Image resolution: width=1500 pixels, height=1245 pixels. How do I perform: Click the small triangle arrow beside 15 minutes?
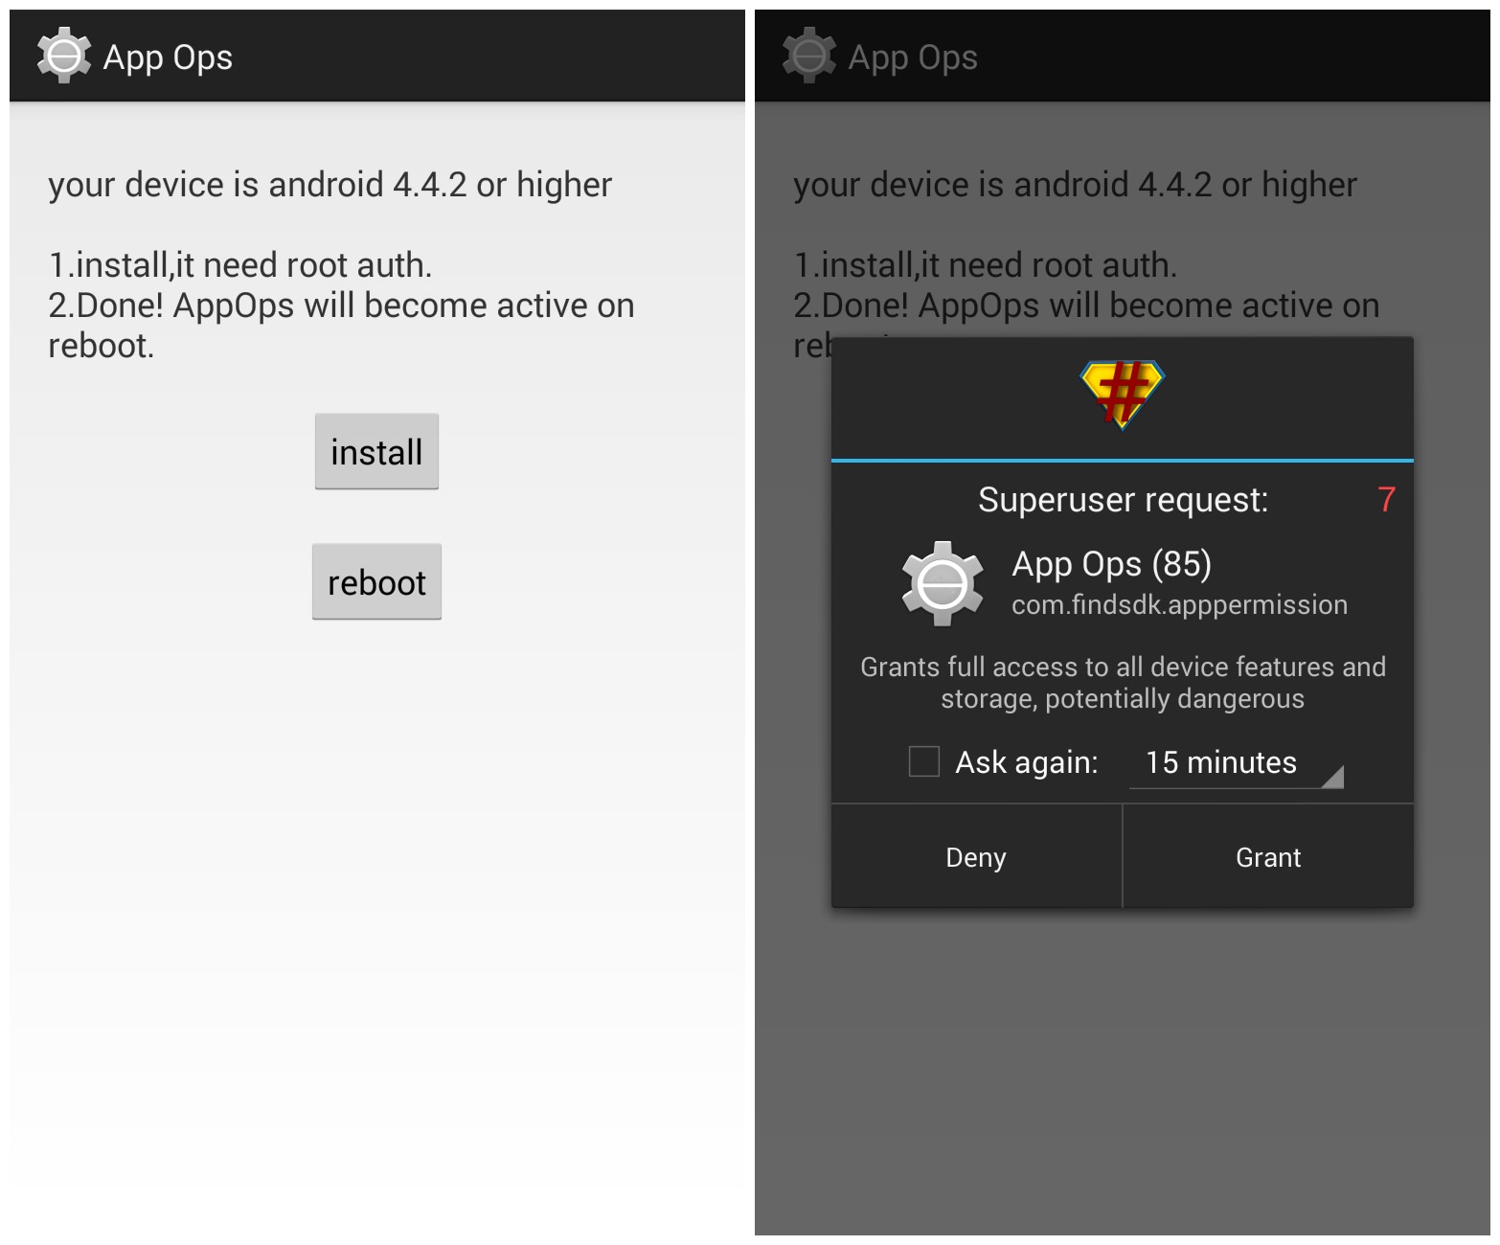pyautogui.click(x=1333, y=777)
